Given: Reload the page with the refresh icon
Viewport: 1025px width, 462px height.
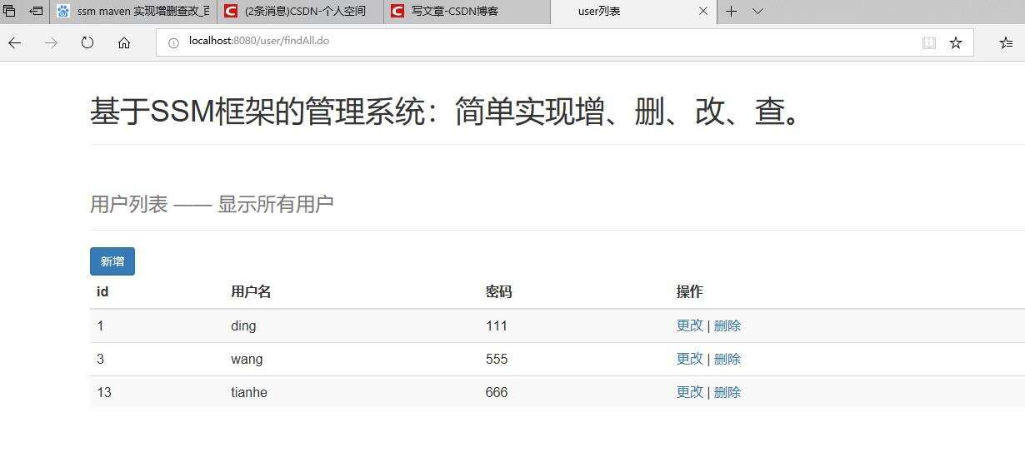Looking at the screenshot, I should tap(87, 42).
